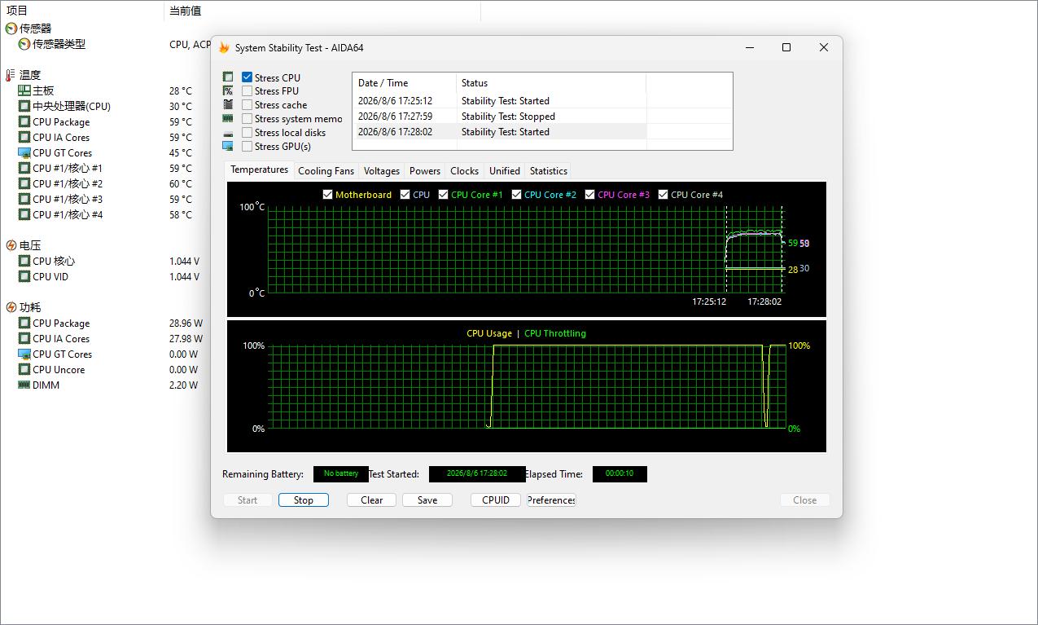Click the power icon next to 功耗

tap(11, 307)
